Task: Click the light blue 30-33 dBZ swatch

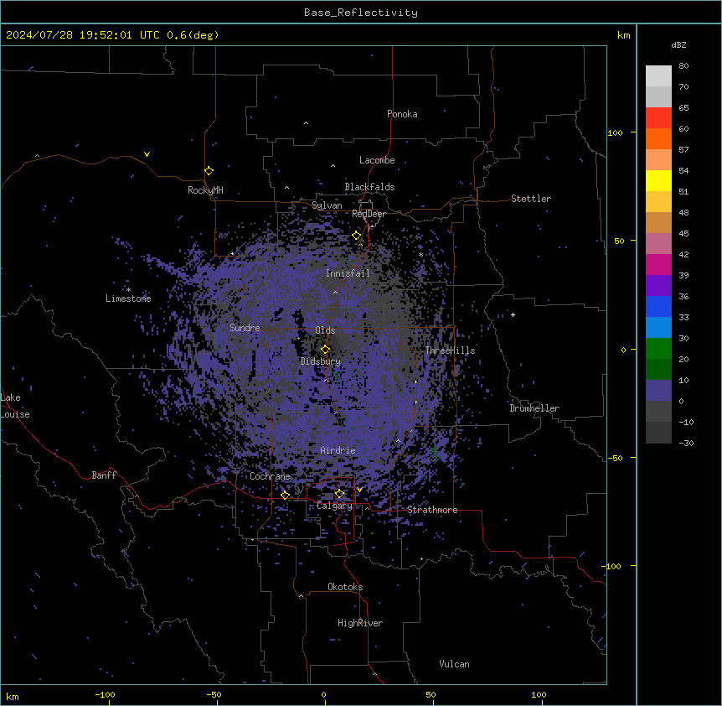Action: (658, 328)
